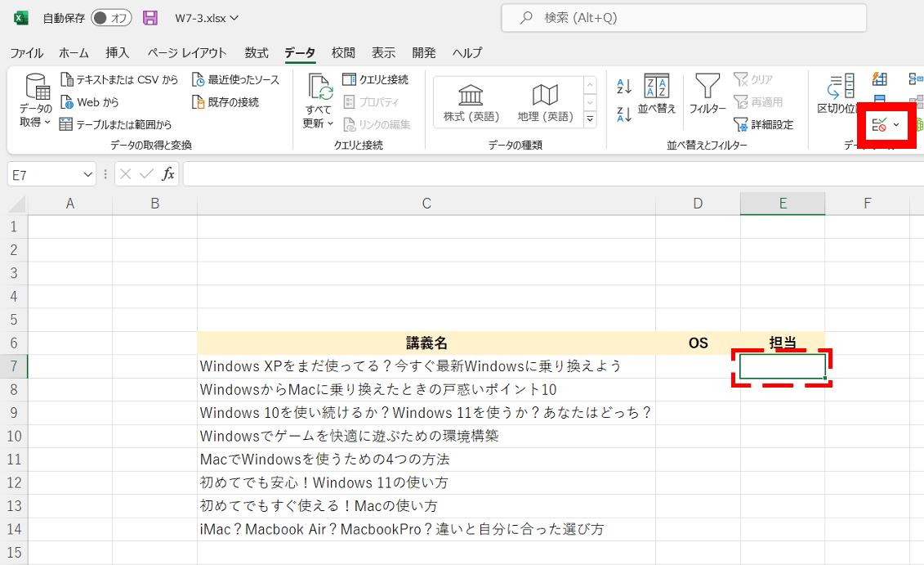Image resolution: width=924 pixels, height=565 pixels.
Task: Select cell Windowsでゲームを快適に遊ぶための環境構築
Action: coord(426,437)
